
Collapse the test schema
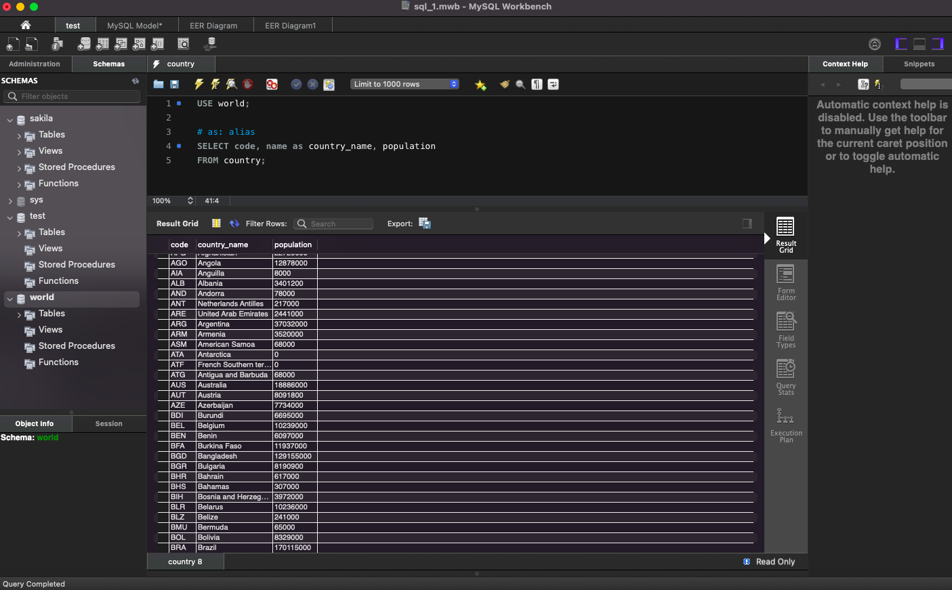(10, 217)
